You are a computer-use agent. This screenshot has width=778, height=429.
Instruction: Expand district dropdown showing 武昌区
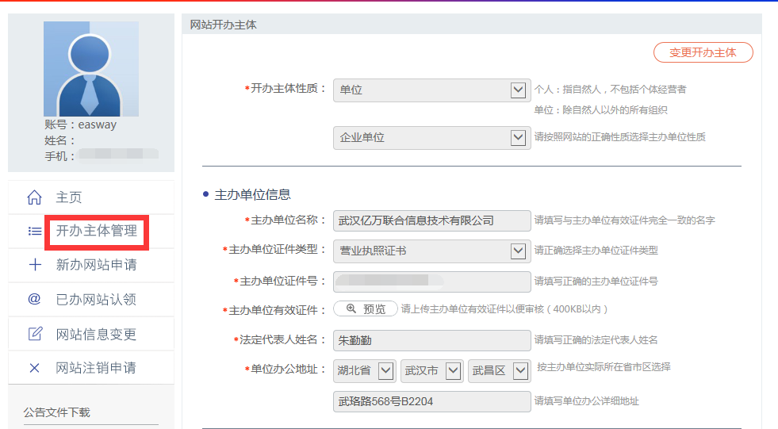pyautogui.click(x=499, y=371)
